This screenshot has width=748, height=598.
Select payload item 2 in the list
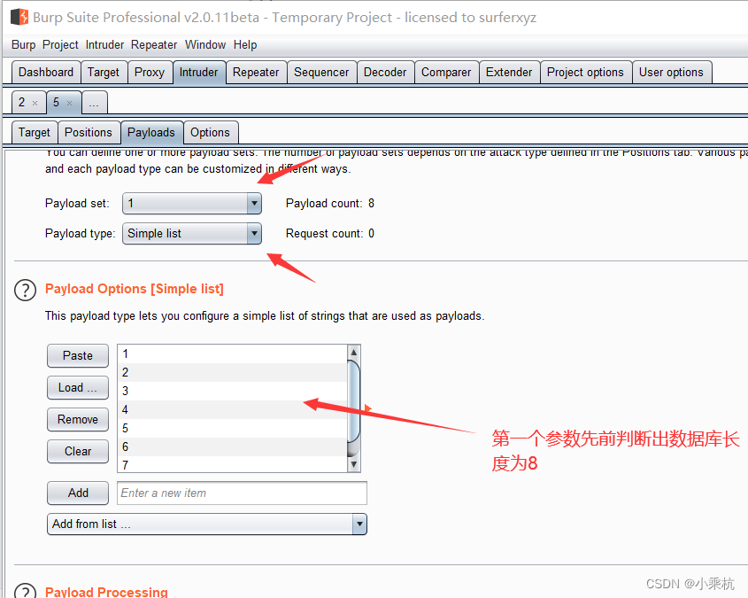233,372
